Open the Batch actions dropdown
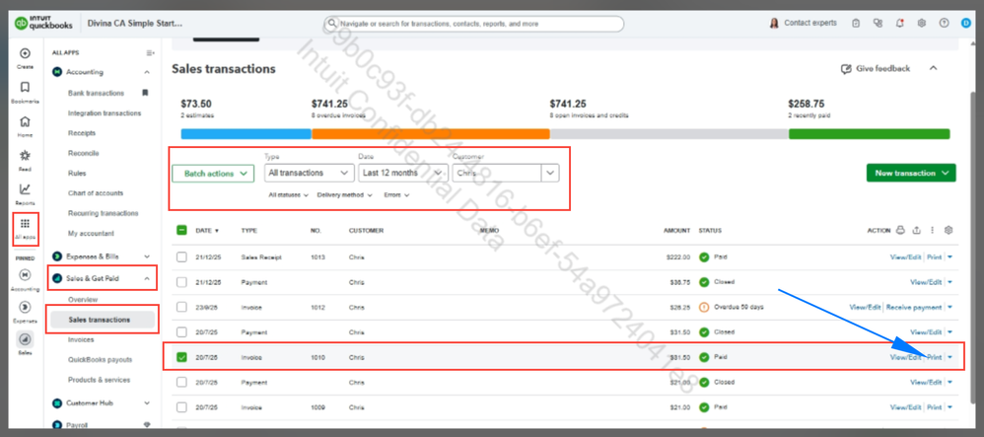 tap(213, 174)
